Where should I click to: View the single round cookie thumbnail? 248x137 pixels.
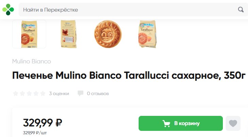coord(108,34)
